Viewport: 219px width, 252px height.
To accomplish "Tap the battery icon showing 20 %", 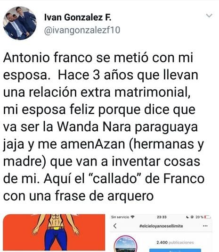I will [x=208, y=217].
